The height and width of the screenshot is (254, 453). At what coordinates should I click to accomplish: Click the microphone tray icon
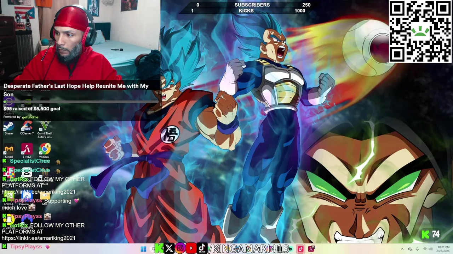click(x=418, y=249)
